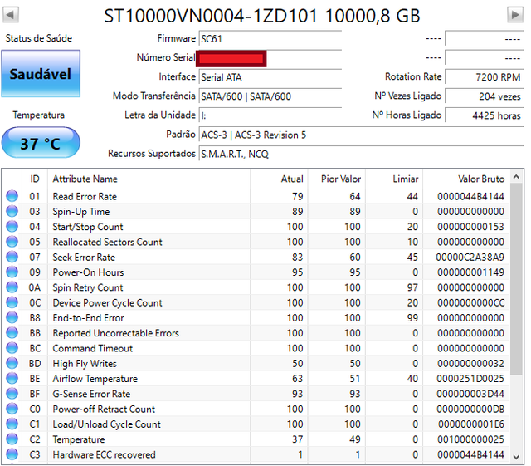
Task: Select the Spin-Up Time attribute name
Action: [81, 212]
